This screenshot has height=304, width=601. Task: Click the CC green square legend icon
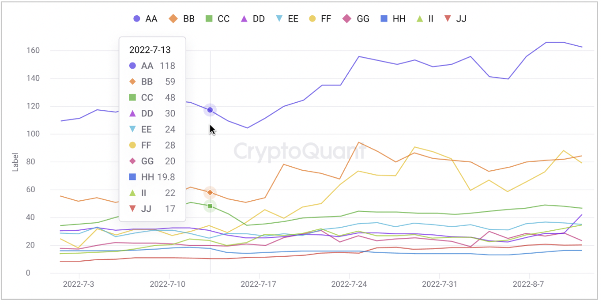208,19
